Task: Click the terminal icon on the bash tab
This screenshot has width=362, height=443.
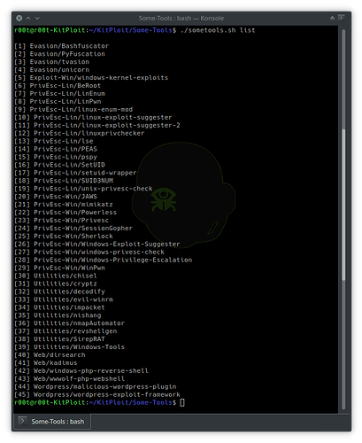Action: (22, 420)
